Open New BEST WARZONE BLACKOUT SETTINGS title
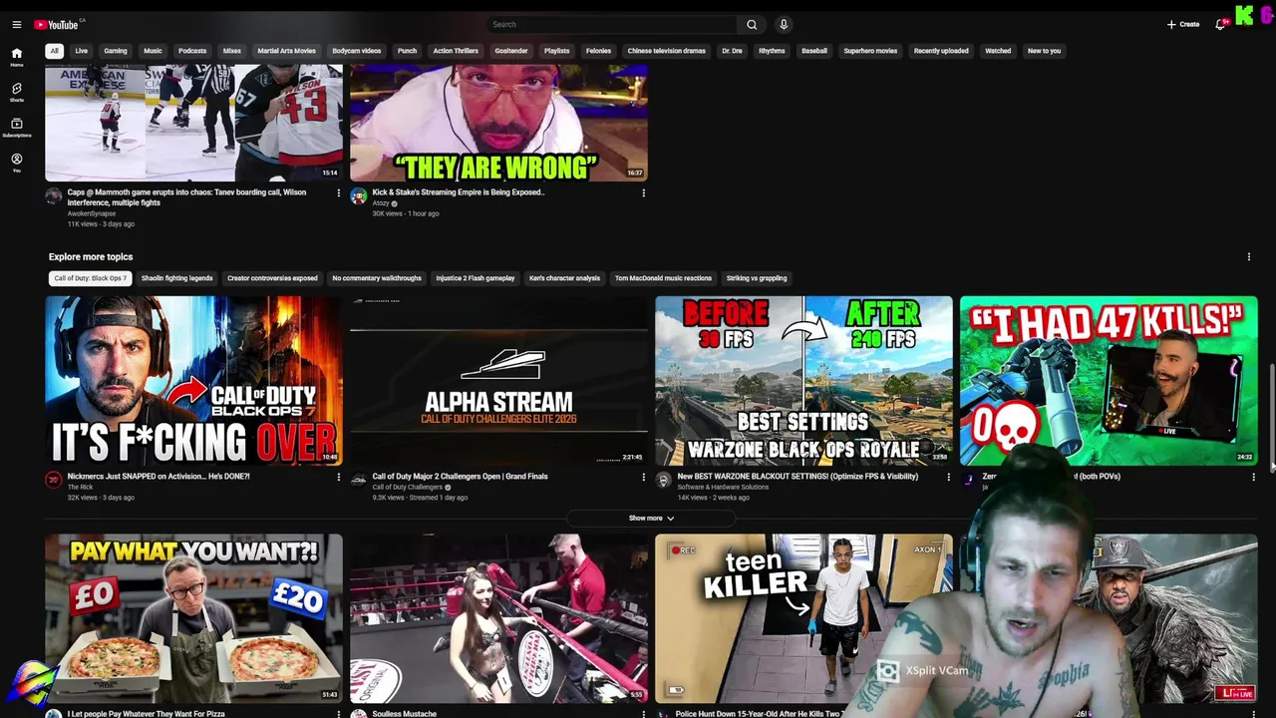 (797, 477)
